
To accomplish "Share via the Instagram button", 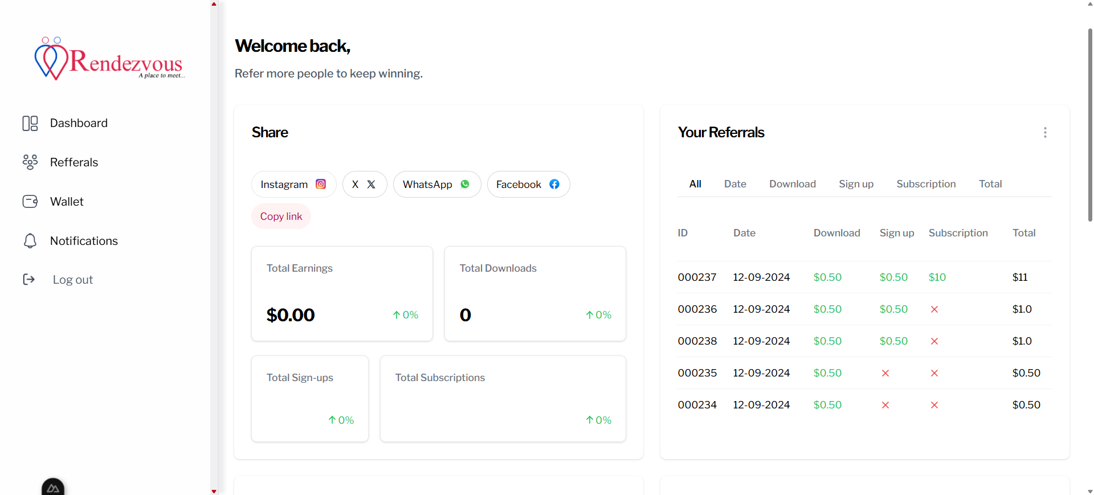I will coord(293,185).
